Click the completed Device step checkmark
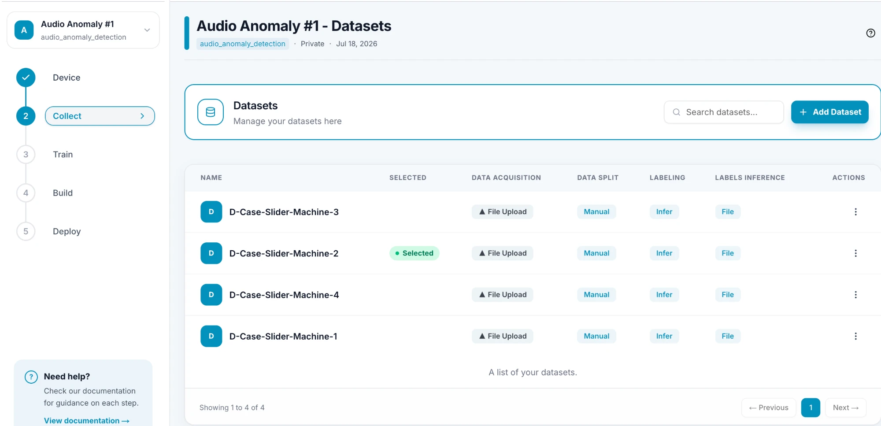This screenshot has height=426, width=881. [x=26, y=78]
